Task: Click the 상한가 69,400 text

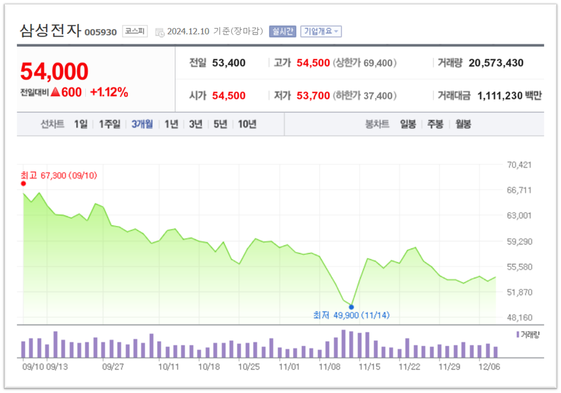Action: (365, 63)
